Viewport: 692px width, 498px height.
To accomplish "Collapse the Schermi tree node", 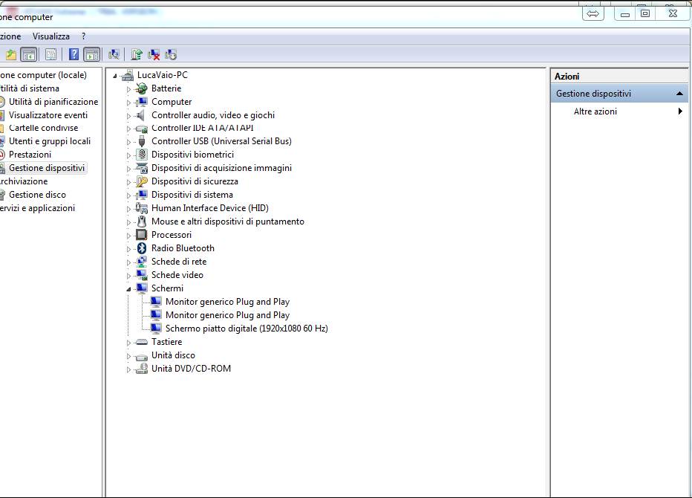I will [128, 288].
